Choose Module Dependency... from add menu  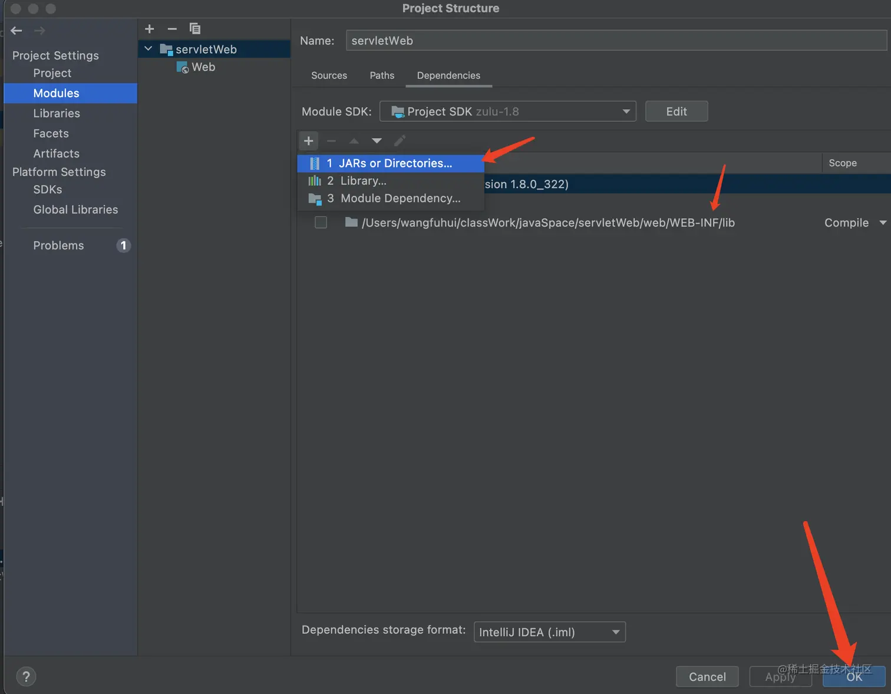point(391,199)
